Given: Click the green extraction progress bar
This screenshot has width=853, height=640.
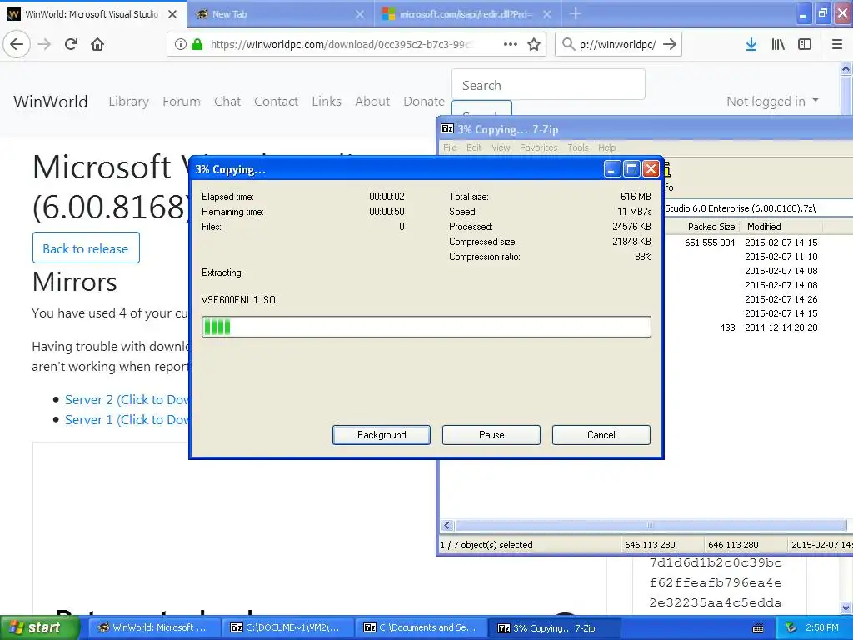Looking at the screenshot, I should pyautogui.click(x=426, y=327).
